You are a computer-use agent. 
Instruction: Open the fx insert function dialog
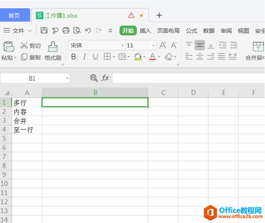click(x=105, y=78)
